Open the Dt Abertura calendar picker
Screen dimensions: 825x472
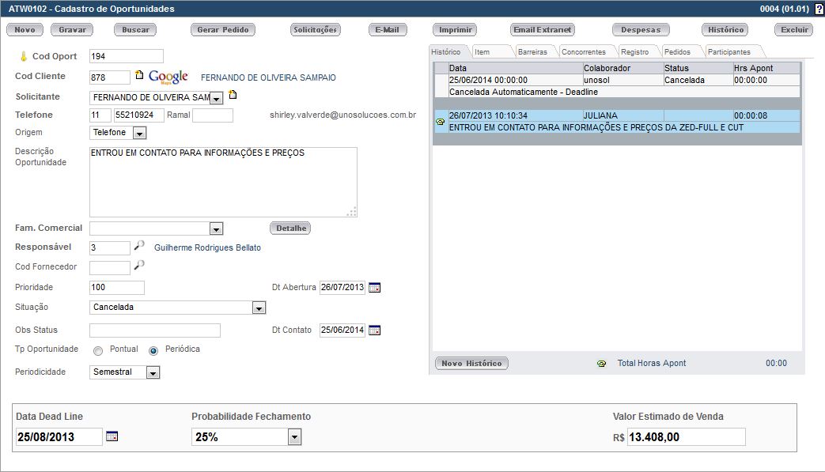point(374,288)
